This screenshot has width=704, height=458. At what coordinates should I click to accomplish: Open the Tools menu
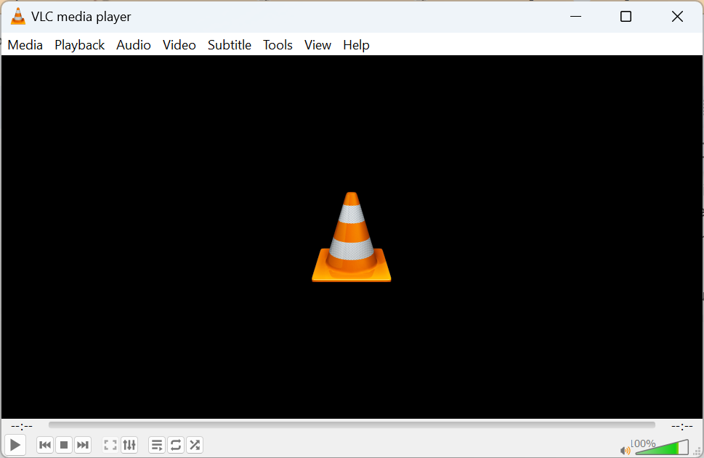point(278,44)
